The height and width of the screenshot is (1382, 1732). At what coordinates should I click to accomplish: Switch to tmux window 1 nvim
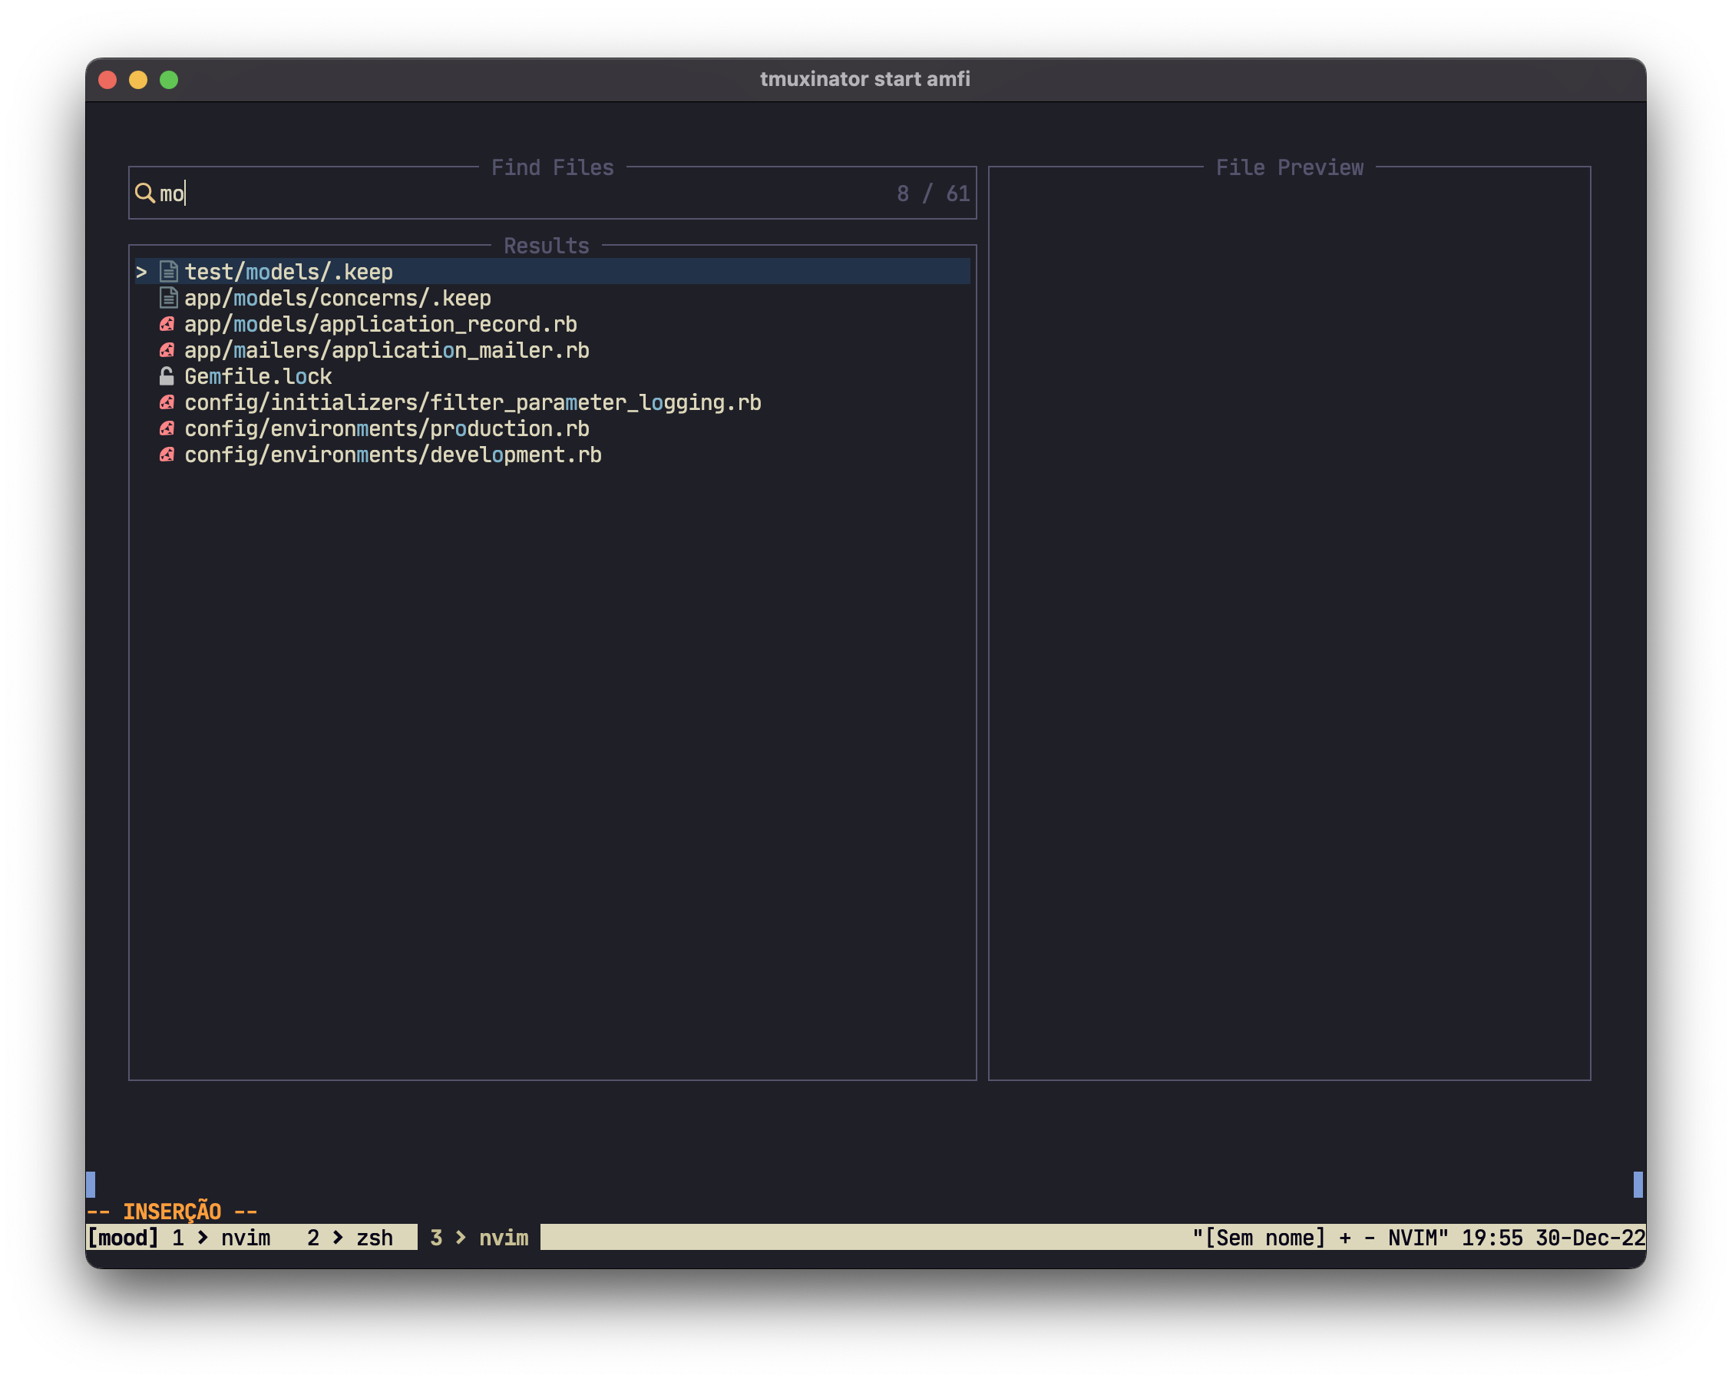222,1238
